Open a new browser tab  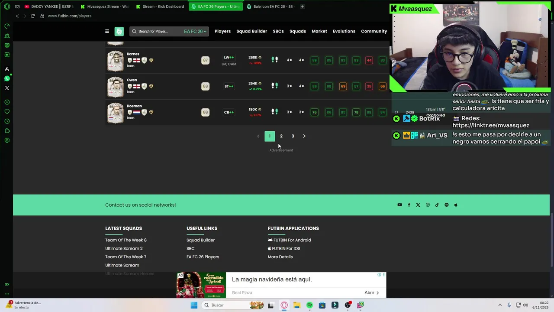point(303,6)
